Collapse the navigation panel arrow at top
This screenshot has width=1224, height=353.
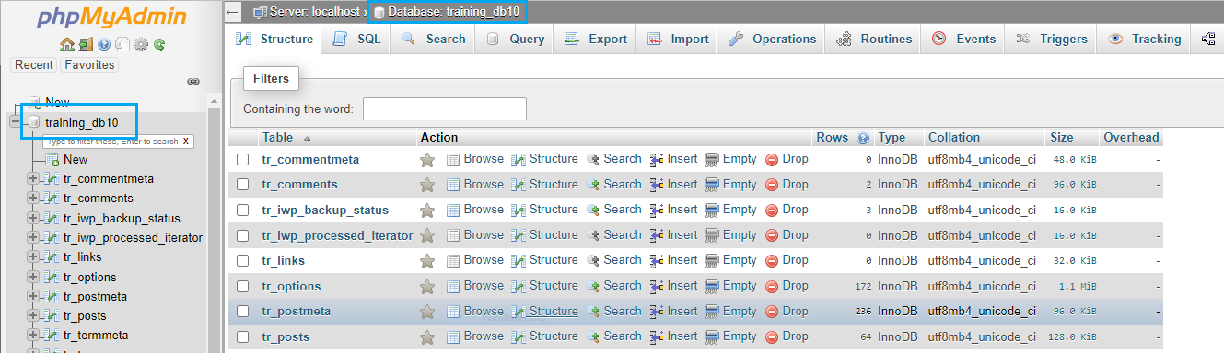tap(233, 12)
